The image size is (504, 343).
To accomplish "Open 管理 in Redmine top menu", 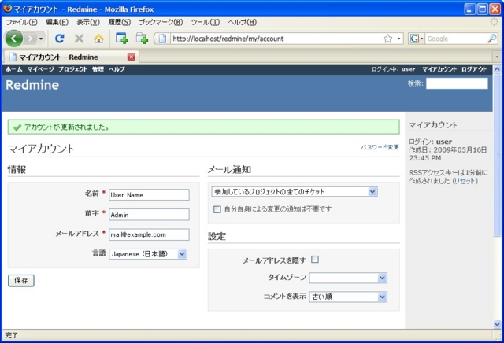I will 98,69.
